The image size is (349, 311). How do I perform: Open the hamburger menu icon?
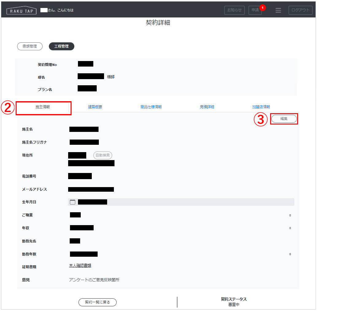click(278, 10)
